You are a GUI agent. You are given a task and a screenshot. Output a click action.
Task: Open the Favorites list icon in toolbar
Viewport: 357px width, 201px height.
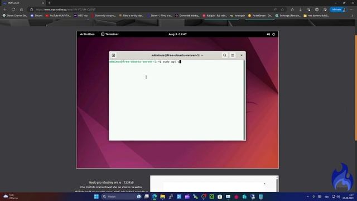click(292, 9)
